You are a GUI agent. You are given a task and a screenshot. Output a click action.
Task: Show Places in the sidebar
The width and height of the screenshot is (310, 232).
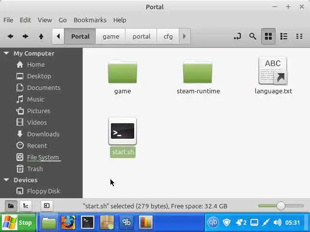pyautogui.click(x=11, y=206)
